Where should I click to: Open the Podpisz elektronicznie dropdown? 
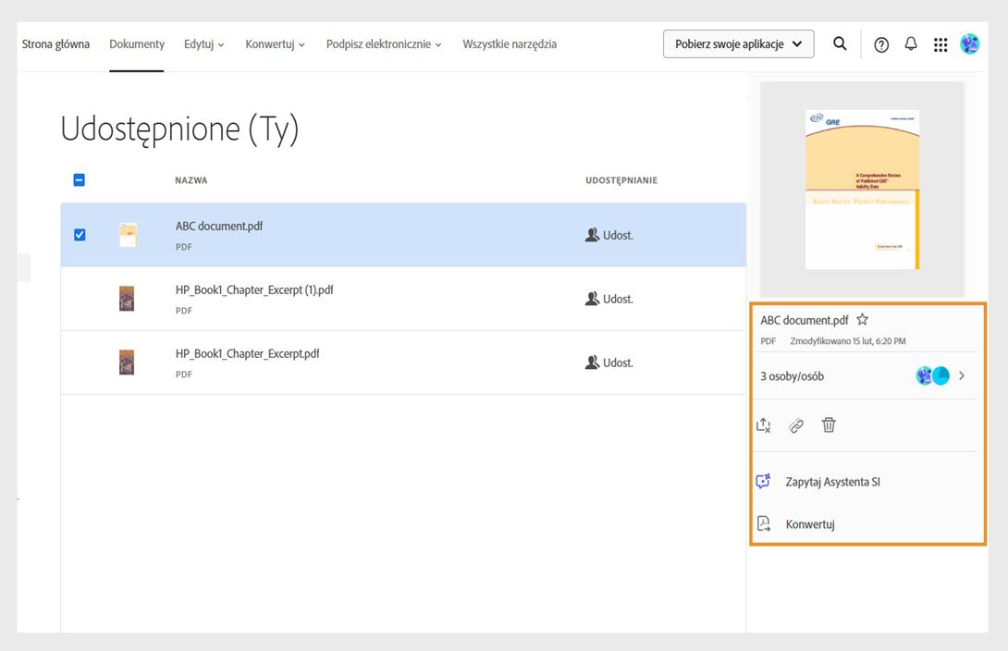coord(384,44)
